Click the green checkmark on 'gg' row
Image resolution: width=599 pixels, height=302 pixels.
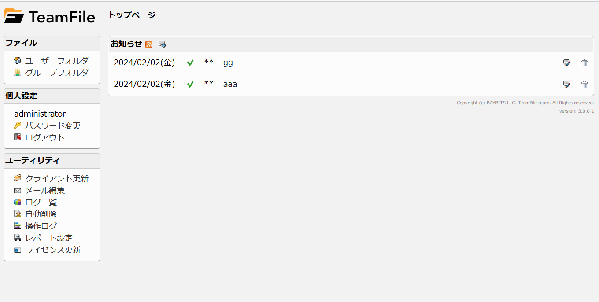pyautogui.click(x=190, y=63)
